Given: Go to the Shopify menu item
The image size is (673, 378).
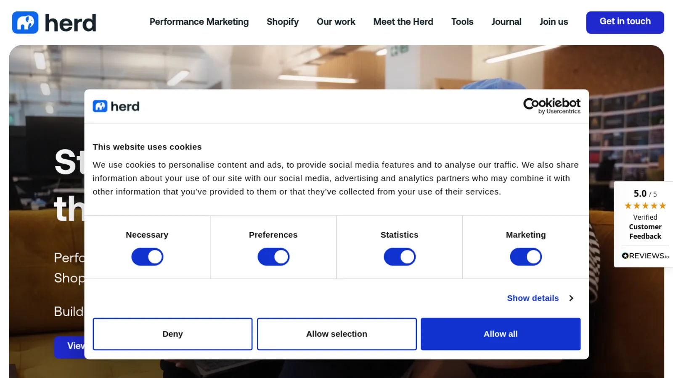Looking at the screenshot, I should click(x=283, y=22).
